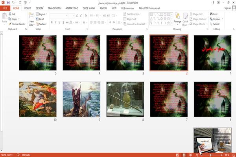
Task: Open the Text Direction dropdown
Action: coord(132,14)
